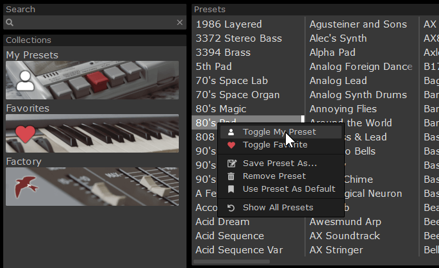This screenshot has height=268, width=439.
Task: Select the 70's Space Organ preset
Action: point(237,95)
